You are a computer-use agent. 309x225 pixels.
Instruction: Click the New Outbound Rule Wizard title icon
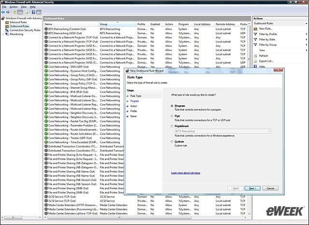point(127,70)
